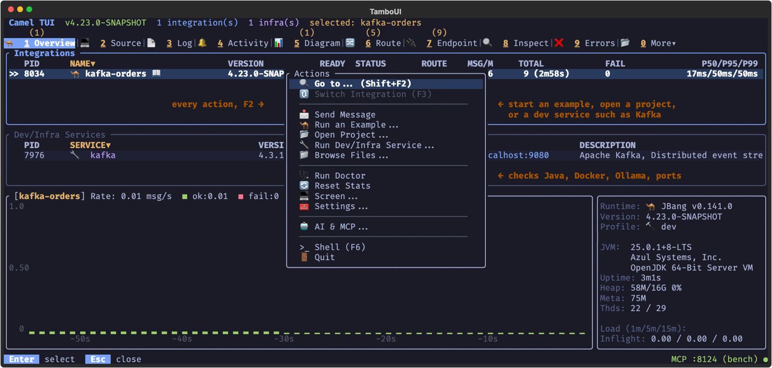Image resolution: width=772 pixels, height=368 pixels.
Task: Click the book icon next to kafka-orders
Action: click(156, 73)
